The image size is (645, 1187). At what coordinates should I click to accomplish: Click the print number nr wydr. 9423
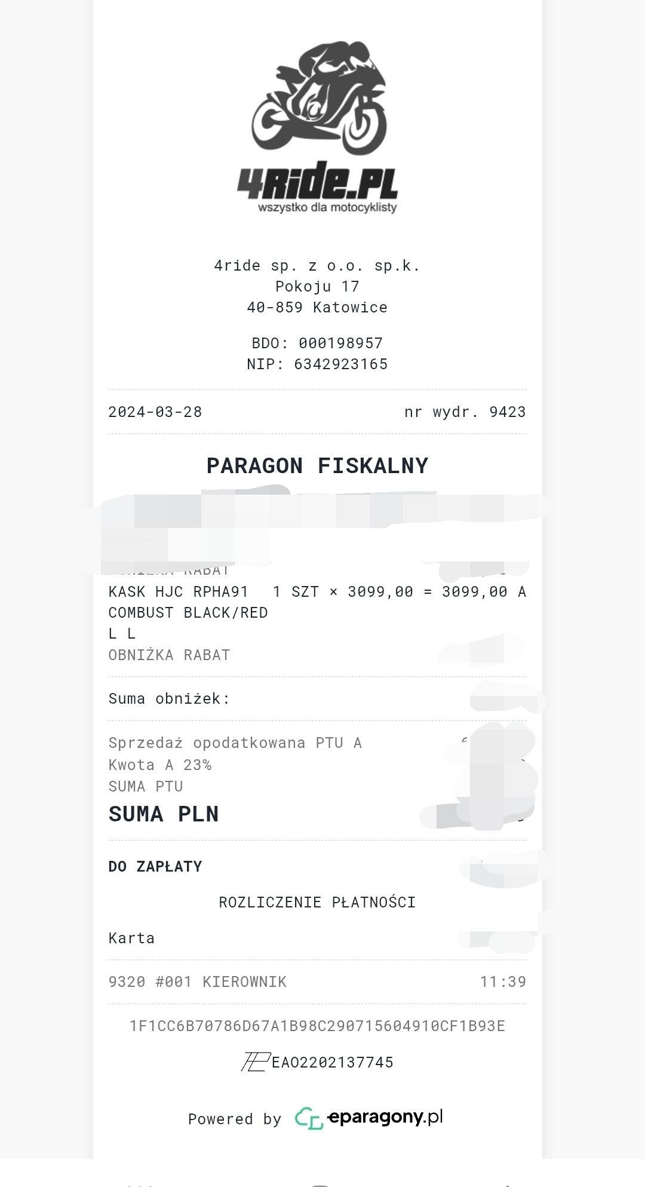465,412
